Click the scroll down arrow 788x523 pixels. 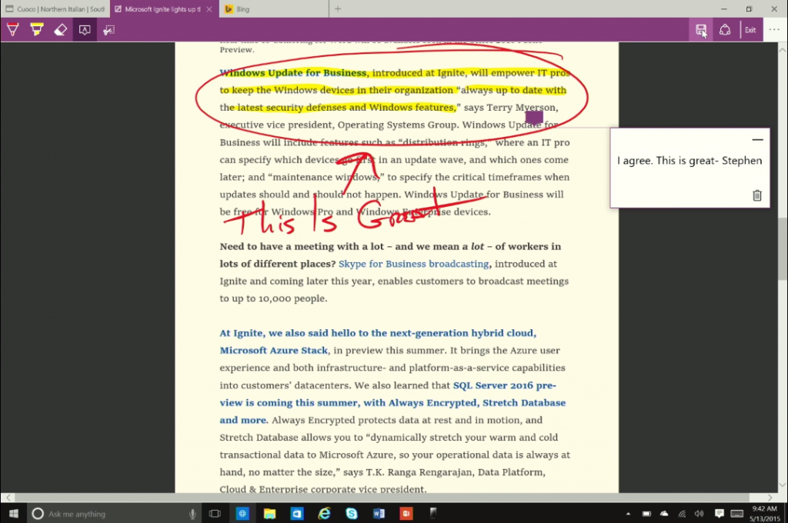click(x=783, y=485)
